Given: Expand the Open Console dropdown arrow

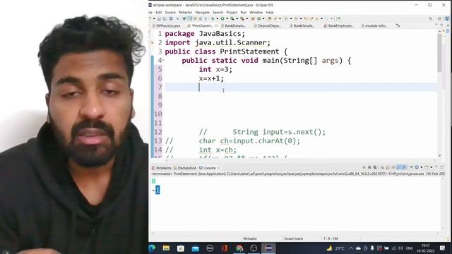Looking at the screenshot, I should click(x=432, y=167).
